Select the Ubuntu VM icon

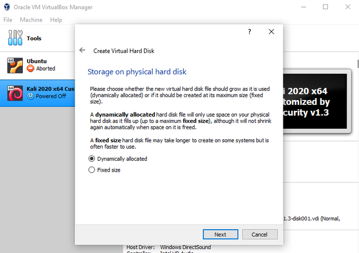(x=14, y=65)
